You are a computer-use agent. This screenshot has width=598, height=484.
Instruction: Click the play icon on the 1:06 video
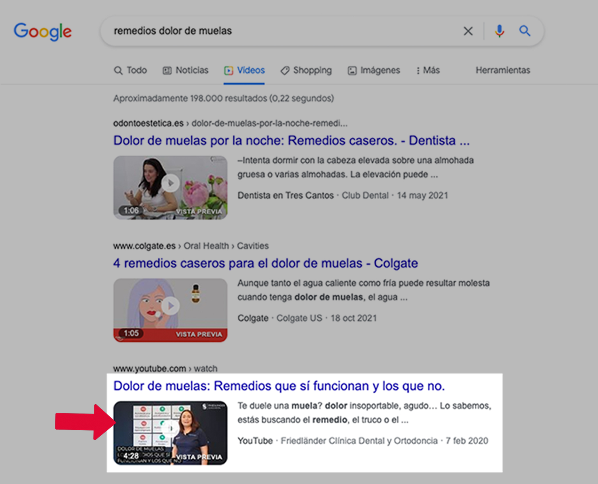tap(170, 183)
